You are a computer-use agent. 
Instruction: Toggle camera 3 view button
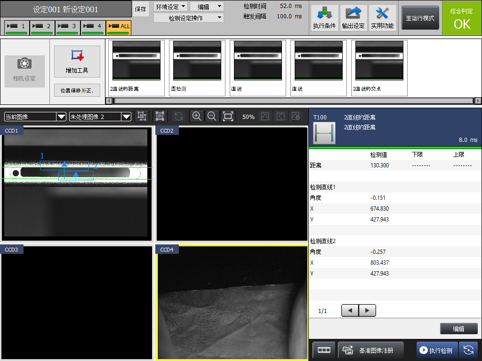68,27
